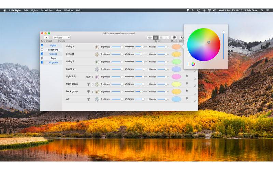273x170 pixels.
Task: Open the Effects swirl icon
Action: point(174,37)
